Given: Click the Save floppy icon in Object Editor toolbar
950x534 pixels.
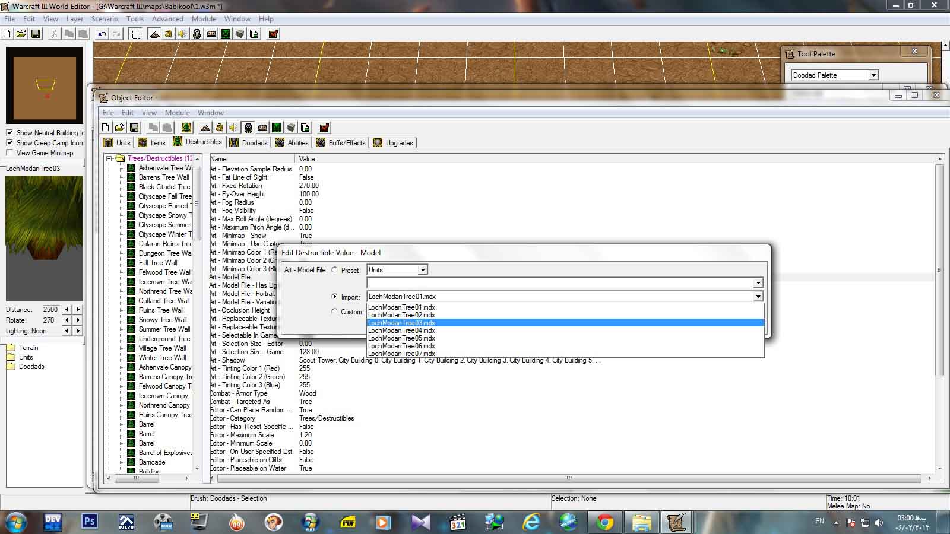Looking at the screenshot, I should click(x=134, y=128).
